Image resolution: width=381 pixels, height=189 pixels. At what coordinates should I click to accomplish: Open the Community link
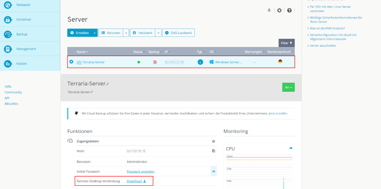tap(13, 92)
